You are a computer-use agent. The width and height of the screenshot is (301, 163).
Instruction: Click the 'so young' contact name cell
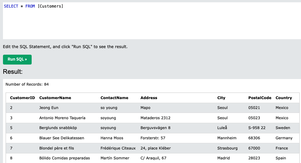(x=109, y=108)
